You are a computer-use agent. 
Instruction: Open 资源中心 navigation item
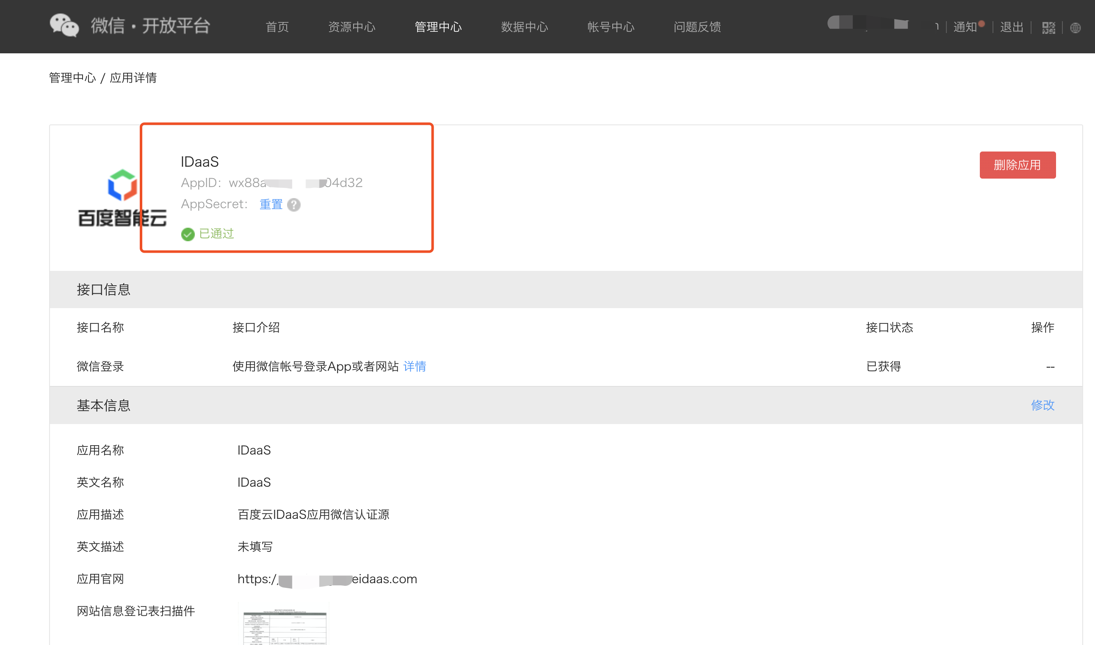click(351, 27)
